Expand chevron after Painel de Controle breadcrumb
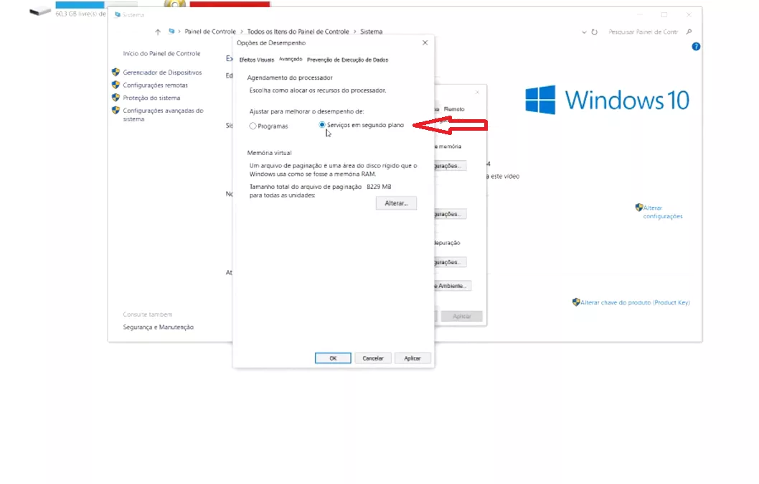This screenshot has width=759, height=484. pos(242,32)
